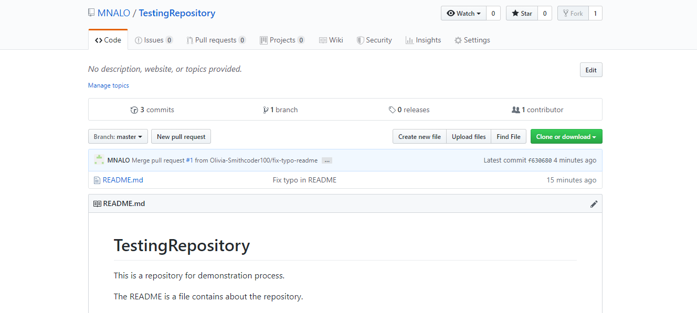Click the Edit description button

(591, 70)
